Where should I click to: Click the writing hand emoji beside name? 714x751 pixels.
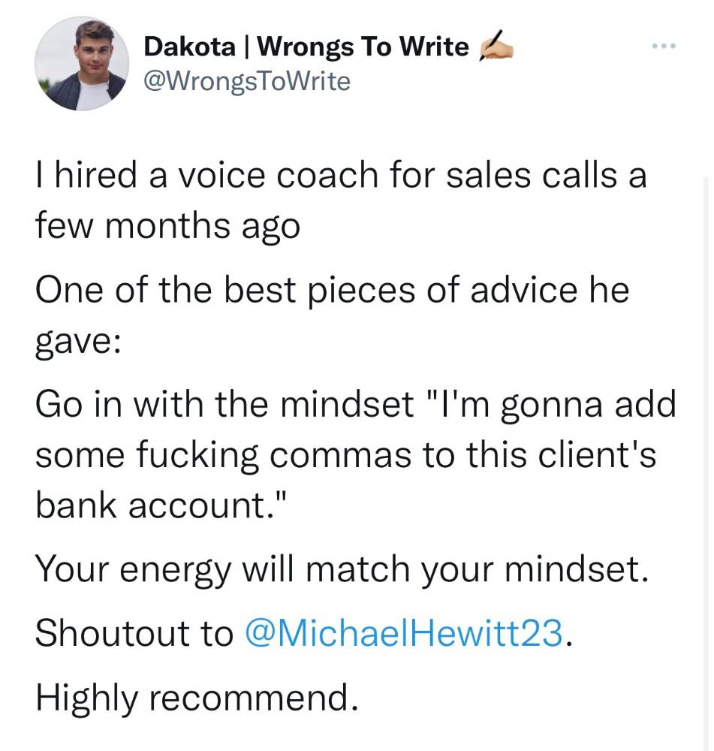pyautogui.click(x=496, y=46)
